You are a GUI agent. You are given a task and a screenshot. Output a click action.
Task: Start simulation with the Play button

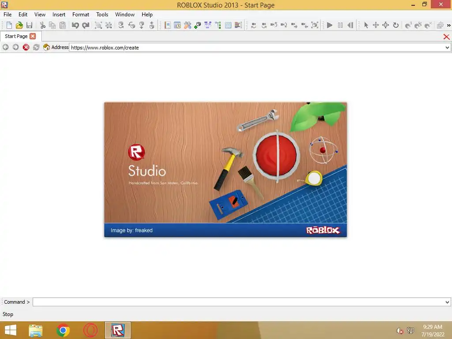pyautogui.click(x=330, y=25)
